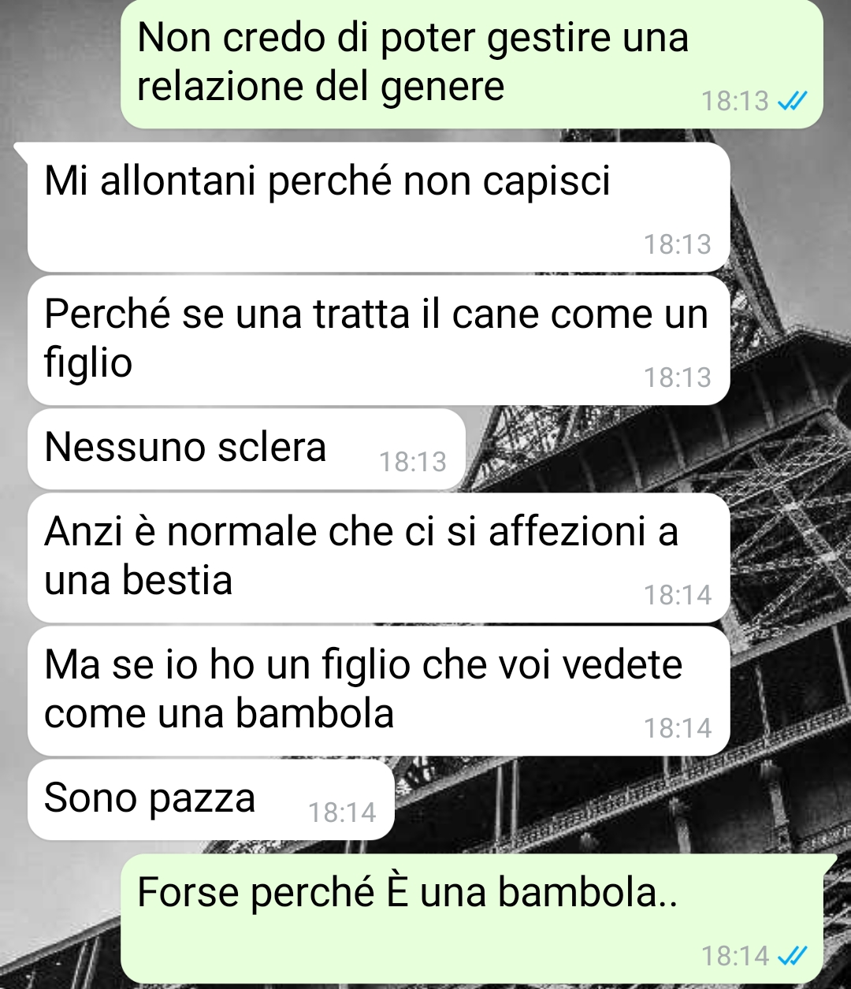Tap the 'Nessuno sclera' message bubble
851x989 pixels.
246,449
